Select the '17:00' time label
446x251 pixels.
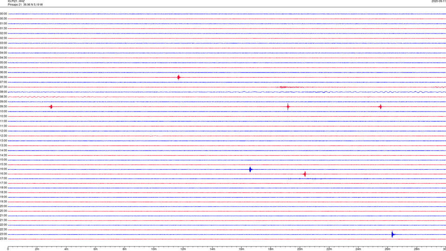[x=4, y=178]
